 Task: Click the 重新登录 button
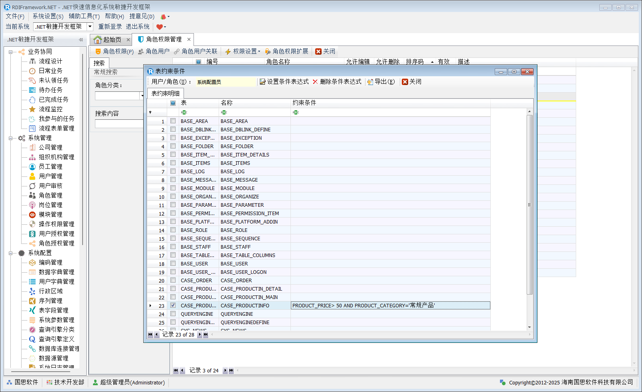[110, 27]
